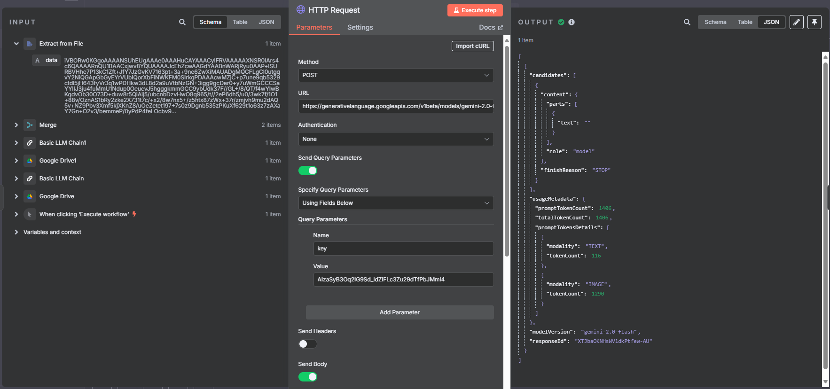
Task: Select OUTPUT JSON view tab
Action: 771,22
